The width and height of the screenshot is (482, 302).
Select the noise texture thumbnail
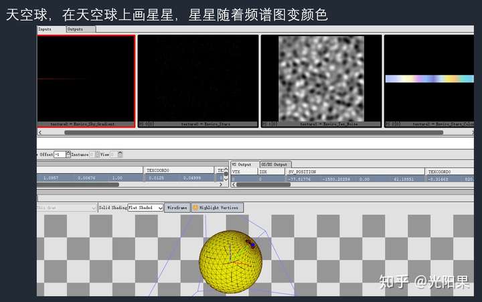pyautogui.click(x=321, y=81)
